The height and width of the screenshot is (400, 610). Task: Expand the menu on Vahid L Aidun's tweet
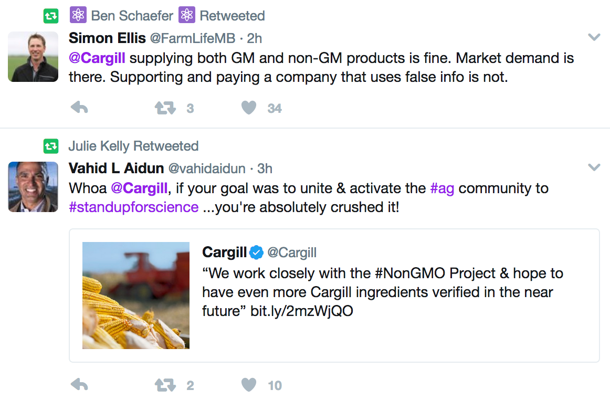click(x=594, y=167)
